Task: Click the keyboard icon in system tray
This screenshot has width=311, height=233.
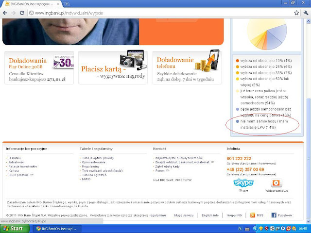Action: point(247,229)
